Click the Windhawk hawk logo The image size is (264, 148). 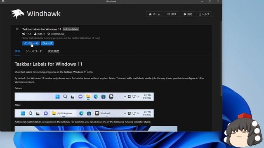tap(17, 14)
